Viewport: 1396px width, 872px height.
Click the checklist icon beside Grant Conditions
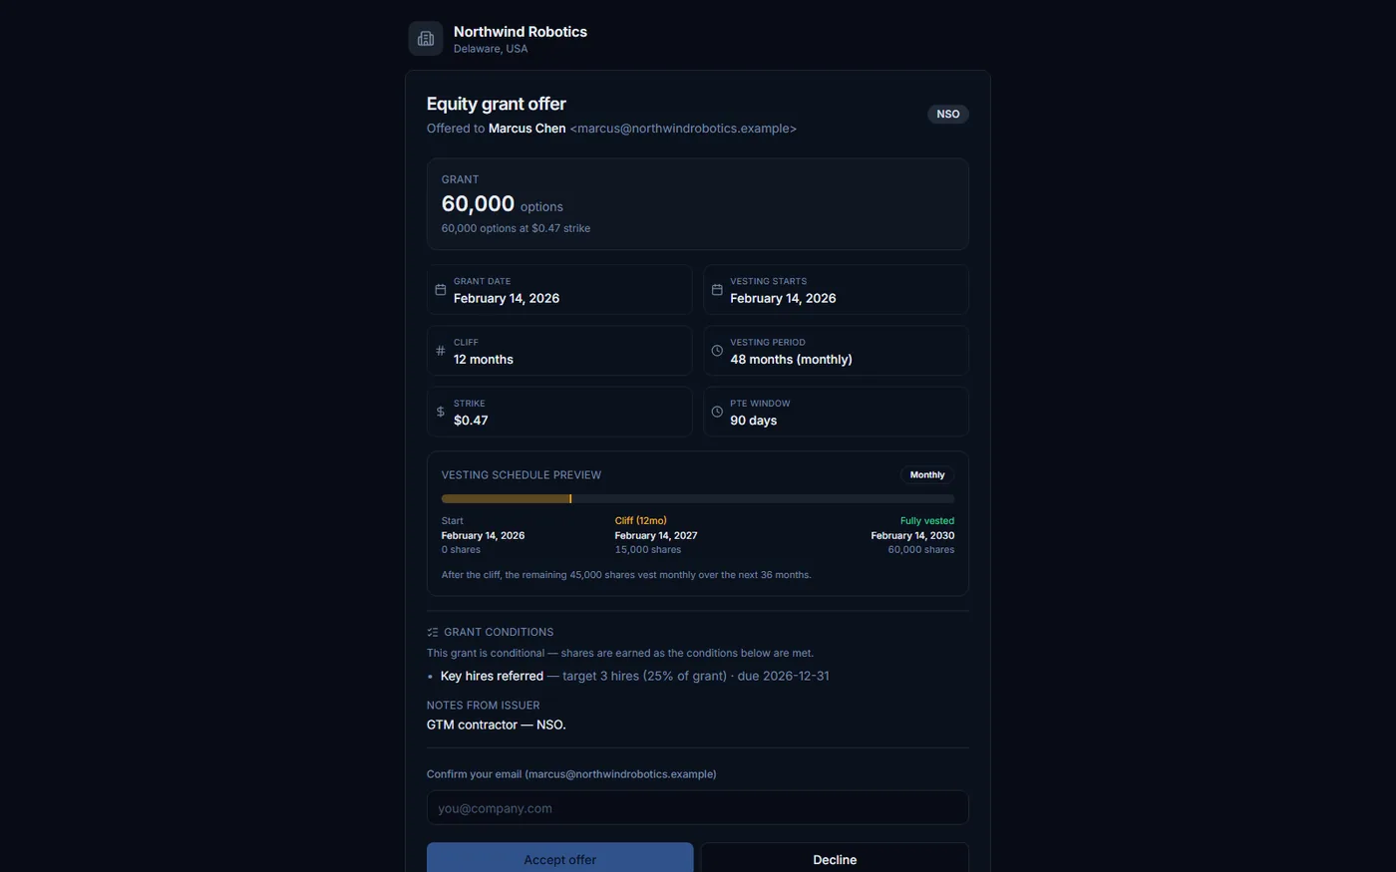tap(433, 632)
